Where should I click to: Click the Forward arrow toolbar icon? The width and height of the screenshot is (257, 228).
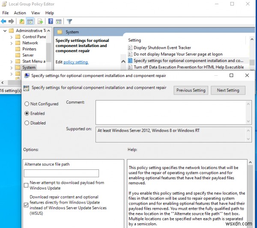(x=11, y=21)
